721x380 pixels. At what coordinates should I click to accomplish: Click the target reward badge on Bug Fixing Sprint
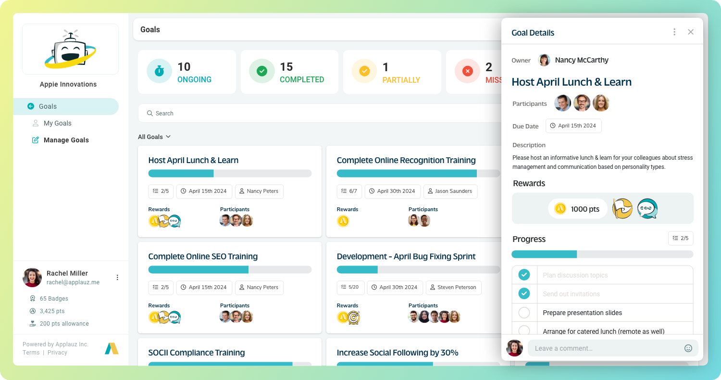click(x=354, y=317)
